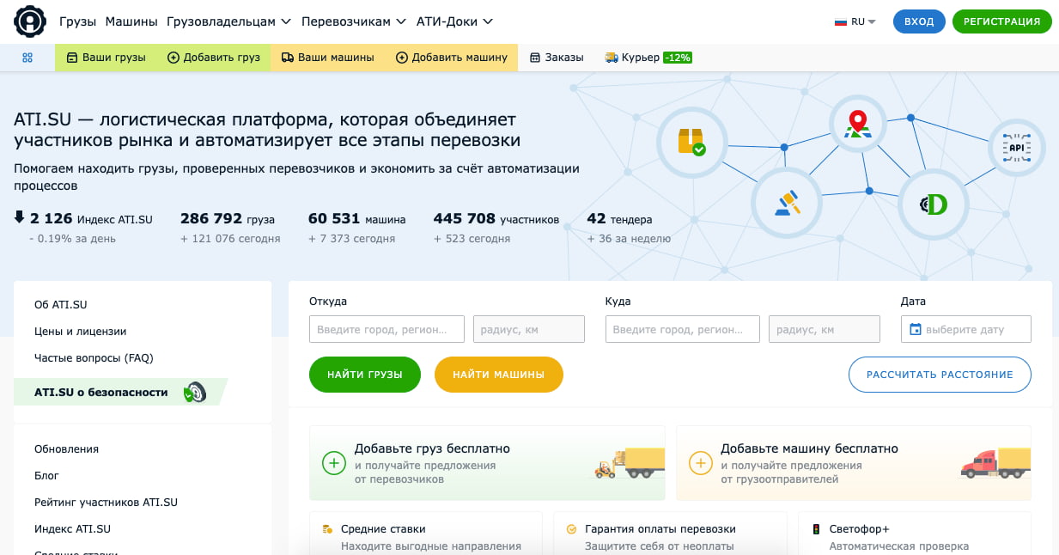Open the Дата date picker field
Image resolution: width=1059 pixels, height=555 pixels.
coord(966,329)
